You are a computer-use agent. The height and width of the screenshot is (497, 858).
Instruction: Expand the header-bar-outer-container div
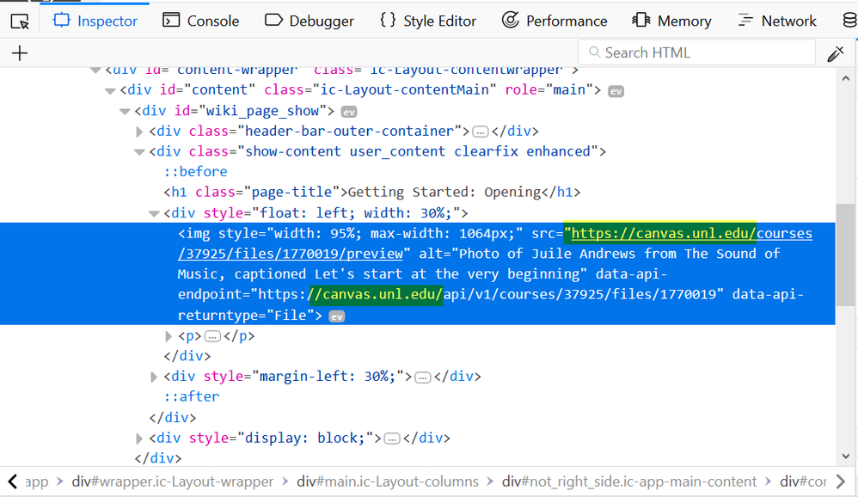[139, 132]
